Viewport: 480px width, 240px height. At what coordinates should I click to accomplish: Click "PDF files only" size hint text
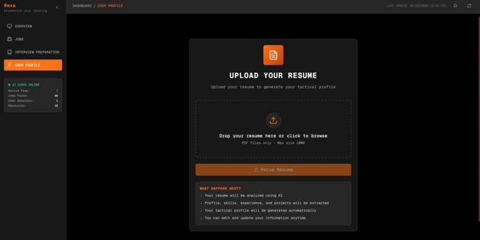coord(273,143)
